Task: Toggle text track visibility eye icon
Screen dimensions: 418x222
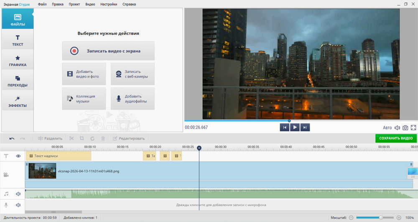Action: pyautogui.click(x=18, y=156)
